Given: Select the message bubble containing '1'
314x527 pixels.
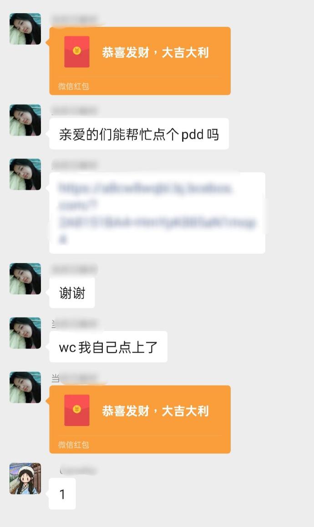Looking at the screenshot, I should coord(62,494).
